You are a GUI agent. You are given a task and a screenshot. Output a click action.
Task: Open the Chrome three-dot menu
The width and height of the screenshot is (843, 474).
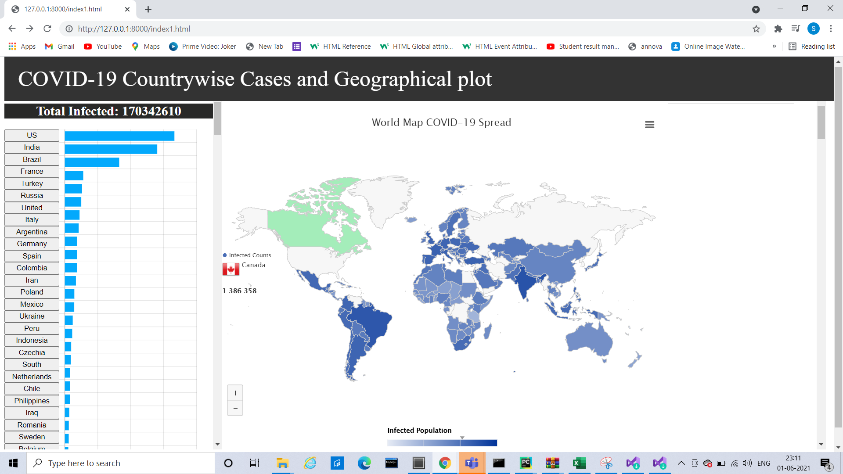831,29
